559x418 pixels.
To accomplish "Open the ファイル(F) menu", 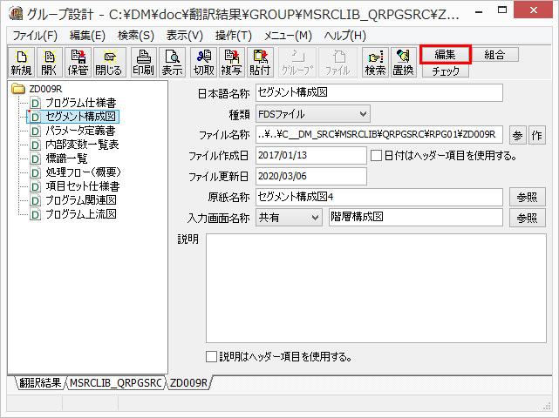I will pos(35,36).
